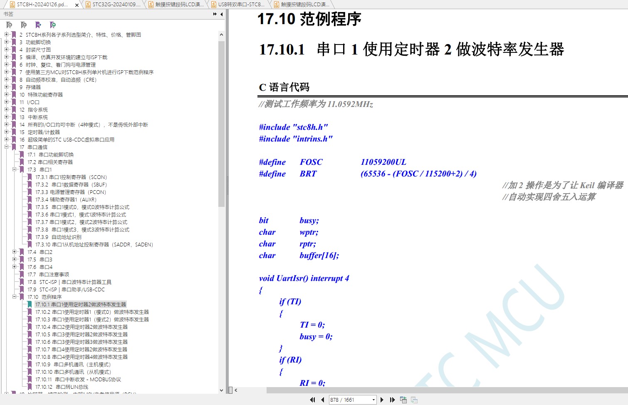Open bookmark 16 超级简单的STC USB-CDC虚拟串口应用
Screen dimensions: 628x405
tap(67, 140)
